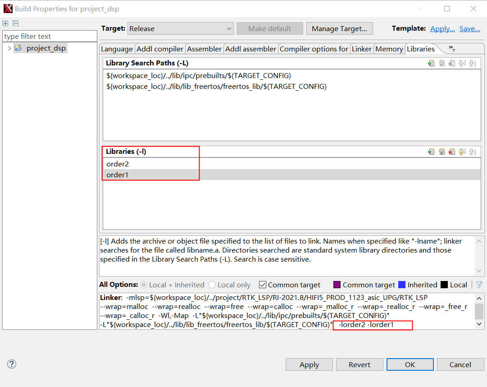Switch to the Linker tab

click(362, 49)
